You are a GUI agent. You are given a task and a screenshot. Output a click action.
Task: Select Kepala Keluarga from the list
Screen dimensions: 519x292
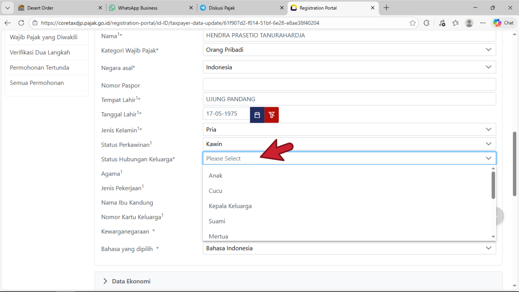[x=230, y=206]
